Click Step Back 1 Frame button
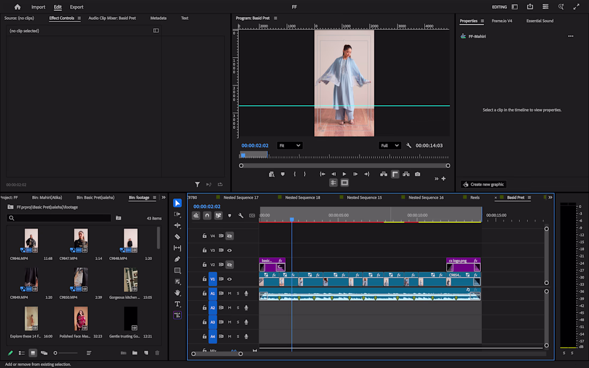 click(334, 174)
